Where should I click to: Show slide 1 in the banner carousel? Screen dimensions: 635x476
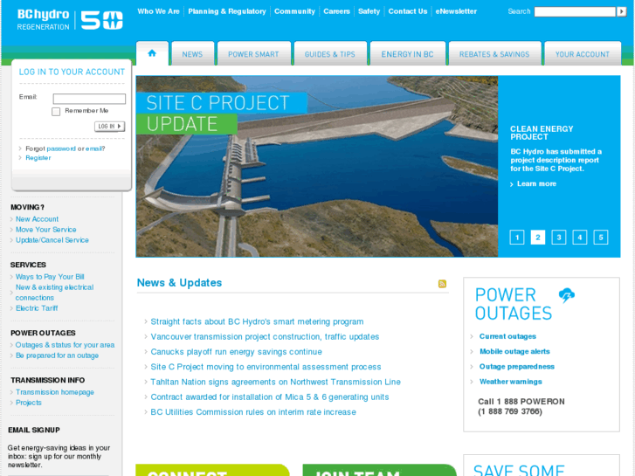click(x=517, y=237)
